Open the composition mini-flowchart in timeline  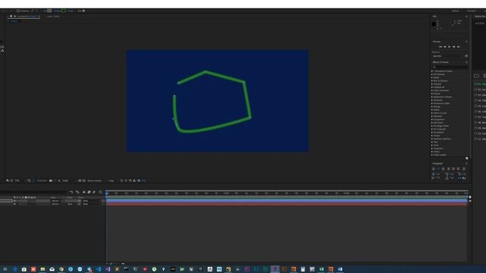[71, 192]
